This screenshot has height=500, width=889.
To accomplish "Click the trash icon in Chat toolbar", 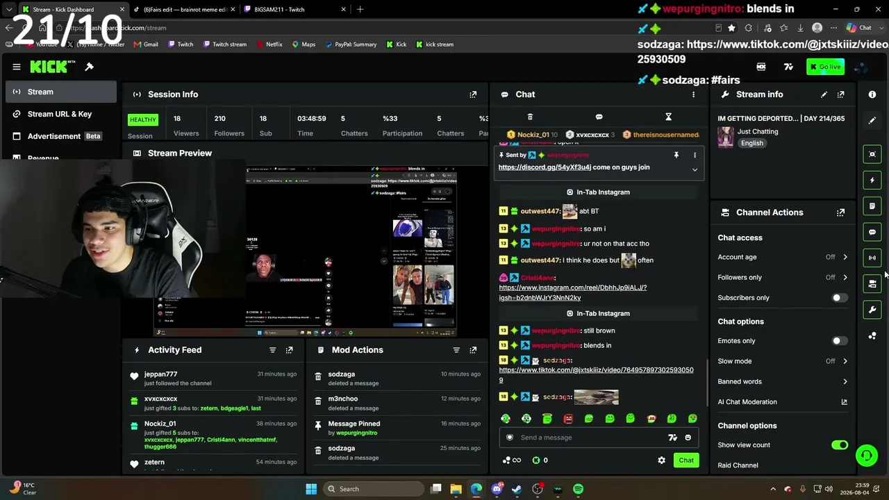I will point(530,117).
